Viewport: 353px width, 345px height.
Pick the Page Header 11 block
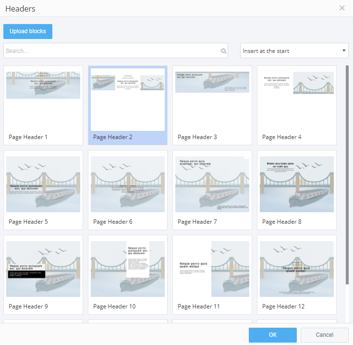pyautogui.click(x=212, y=274)
